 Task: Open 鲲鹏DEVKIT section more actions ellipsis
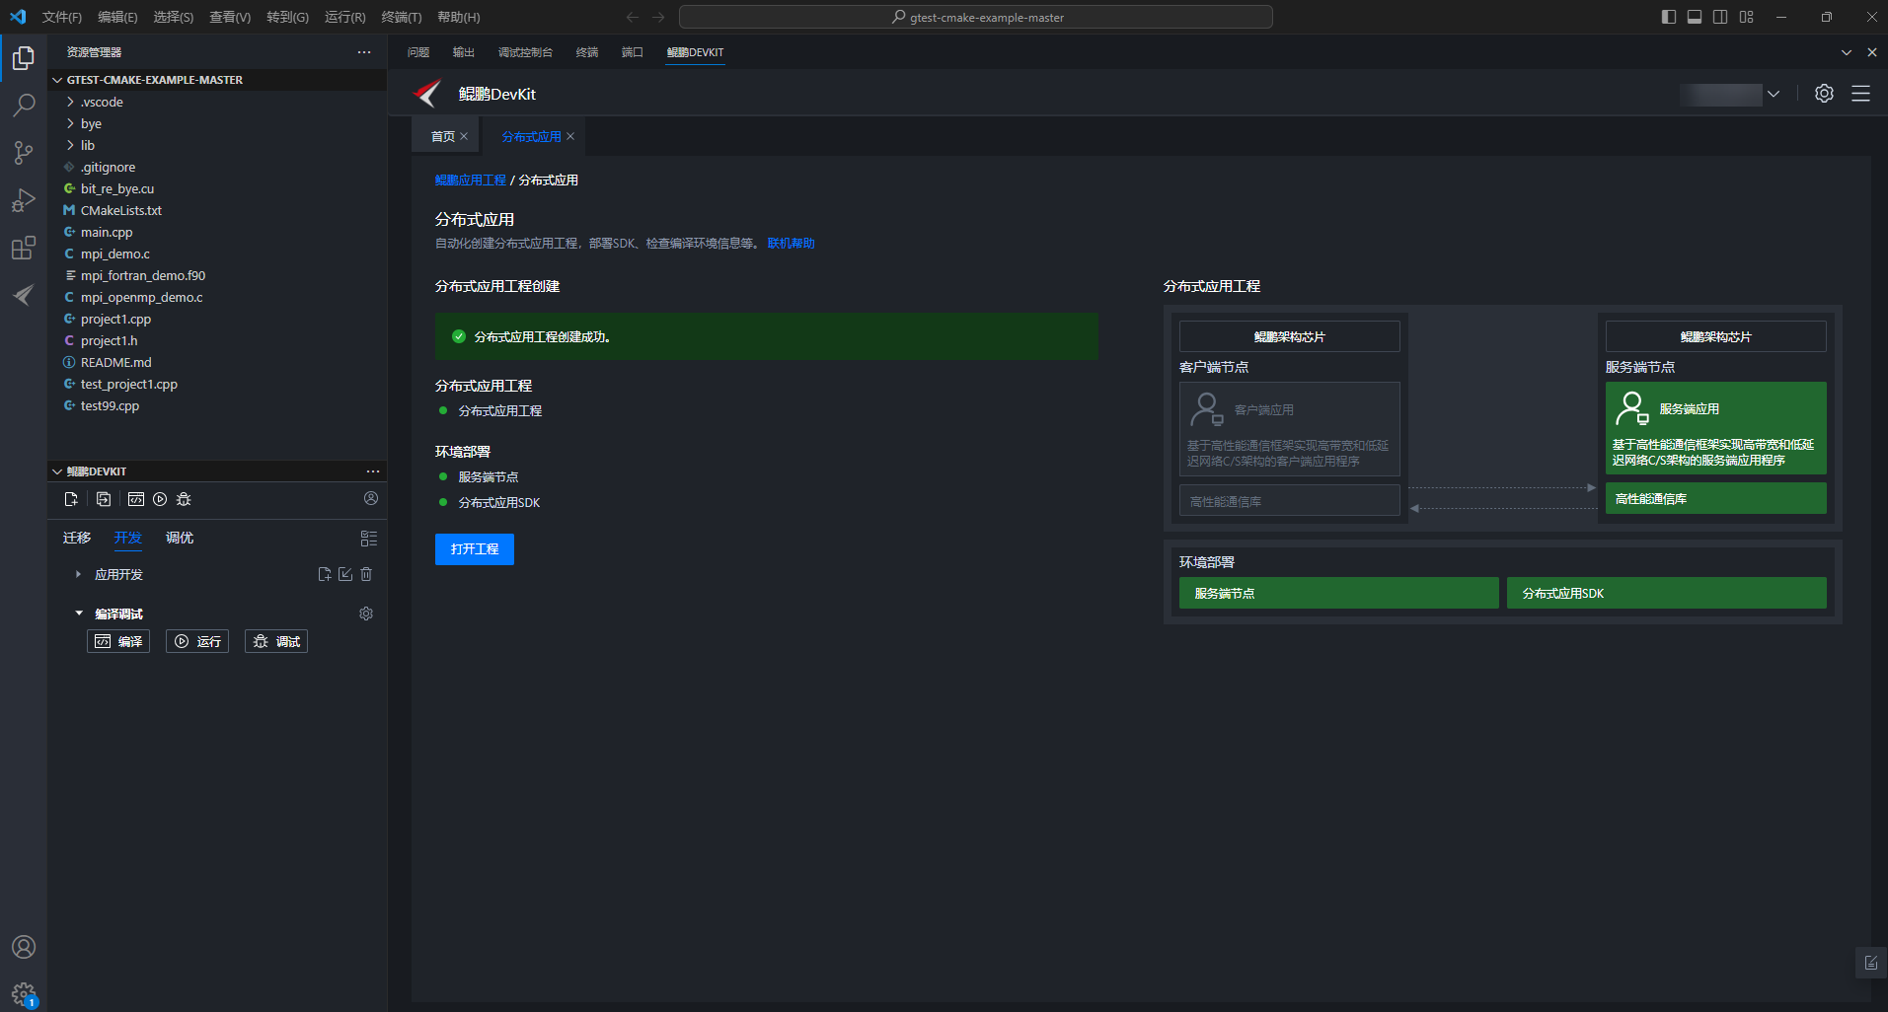click(x=372, y=471)
